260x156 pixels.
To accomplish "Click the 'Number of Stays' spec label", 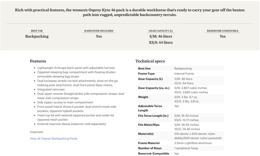I will coord(150,148).
